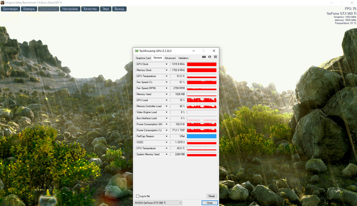The width and height of the screenshot is (357, 206).
Task: Open the Звук menu in Valley
Action: pyautogui.click(x=106, y=9)
